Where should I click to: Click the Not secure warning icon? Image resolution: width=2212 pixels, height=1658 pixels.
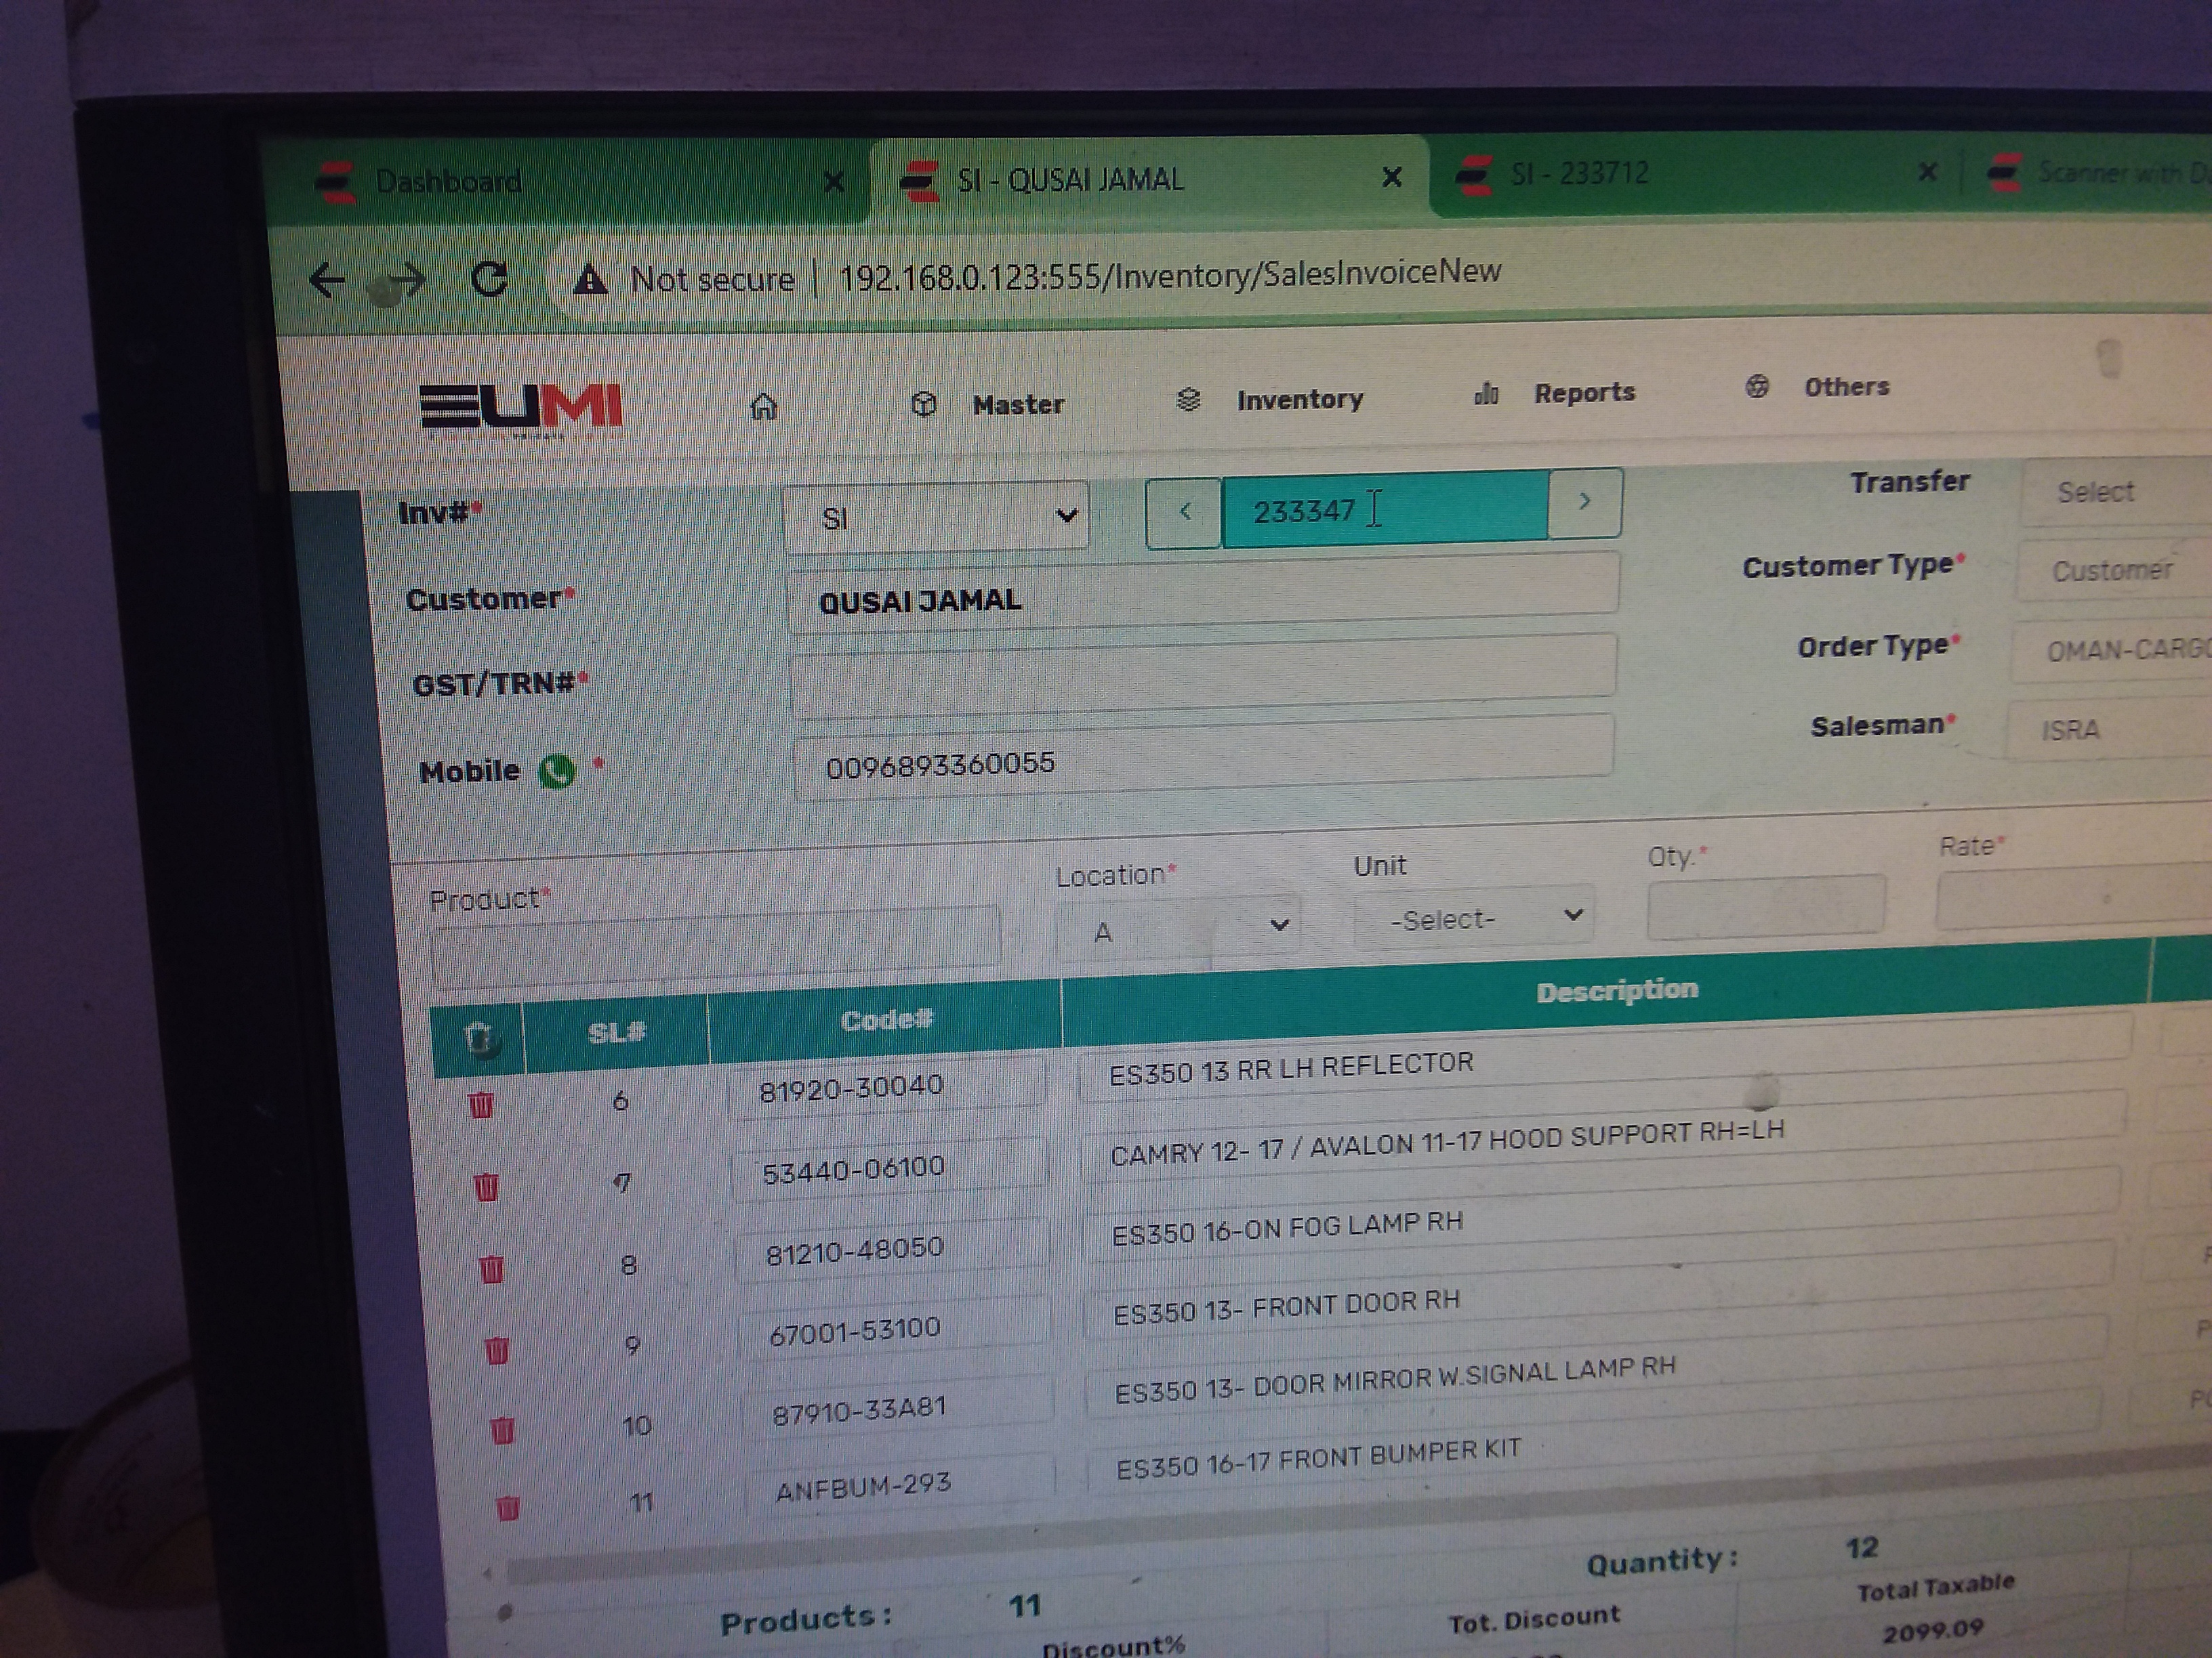click(x=590, y=279)
